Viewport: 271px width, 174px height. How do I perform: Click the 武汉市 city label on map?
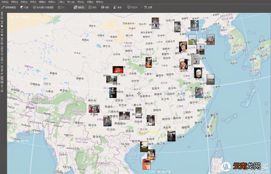(172, 88)
